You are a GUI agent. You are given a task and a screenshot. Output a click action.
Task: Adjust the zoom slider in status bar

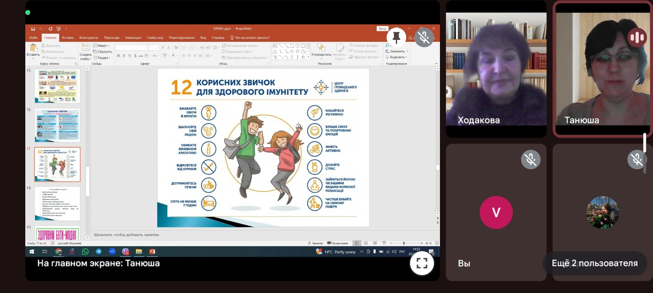[404, 243]
